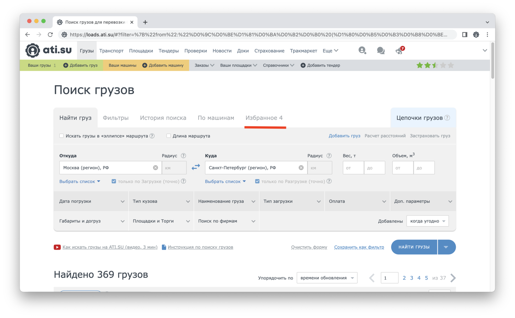This screenshot has height=318, width=515.
Task: Expand Тип загрузки filter
Action: point(292,201)
